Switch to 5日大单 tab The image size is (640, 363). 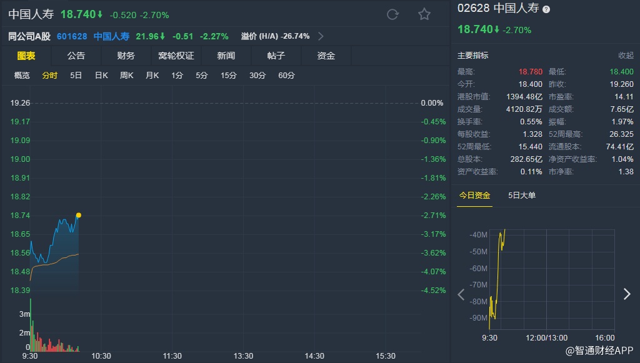point(522,196)
